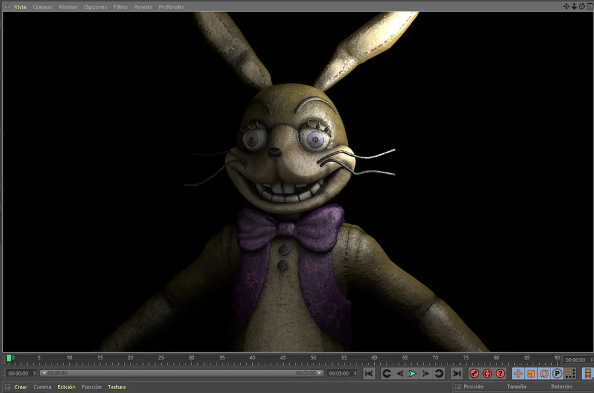Viewport: 594px width, 393px height.
Task: Click the coordinates panel grip icon
Action: tap(457, 386)
